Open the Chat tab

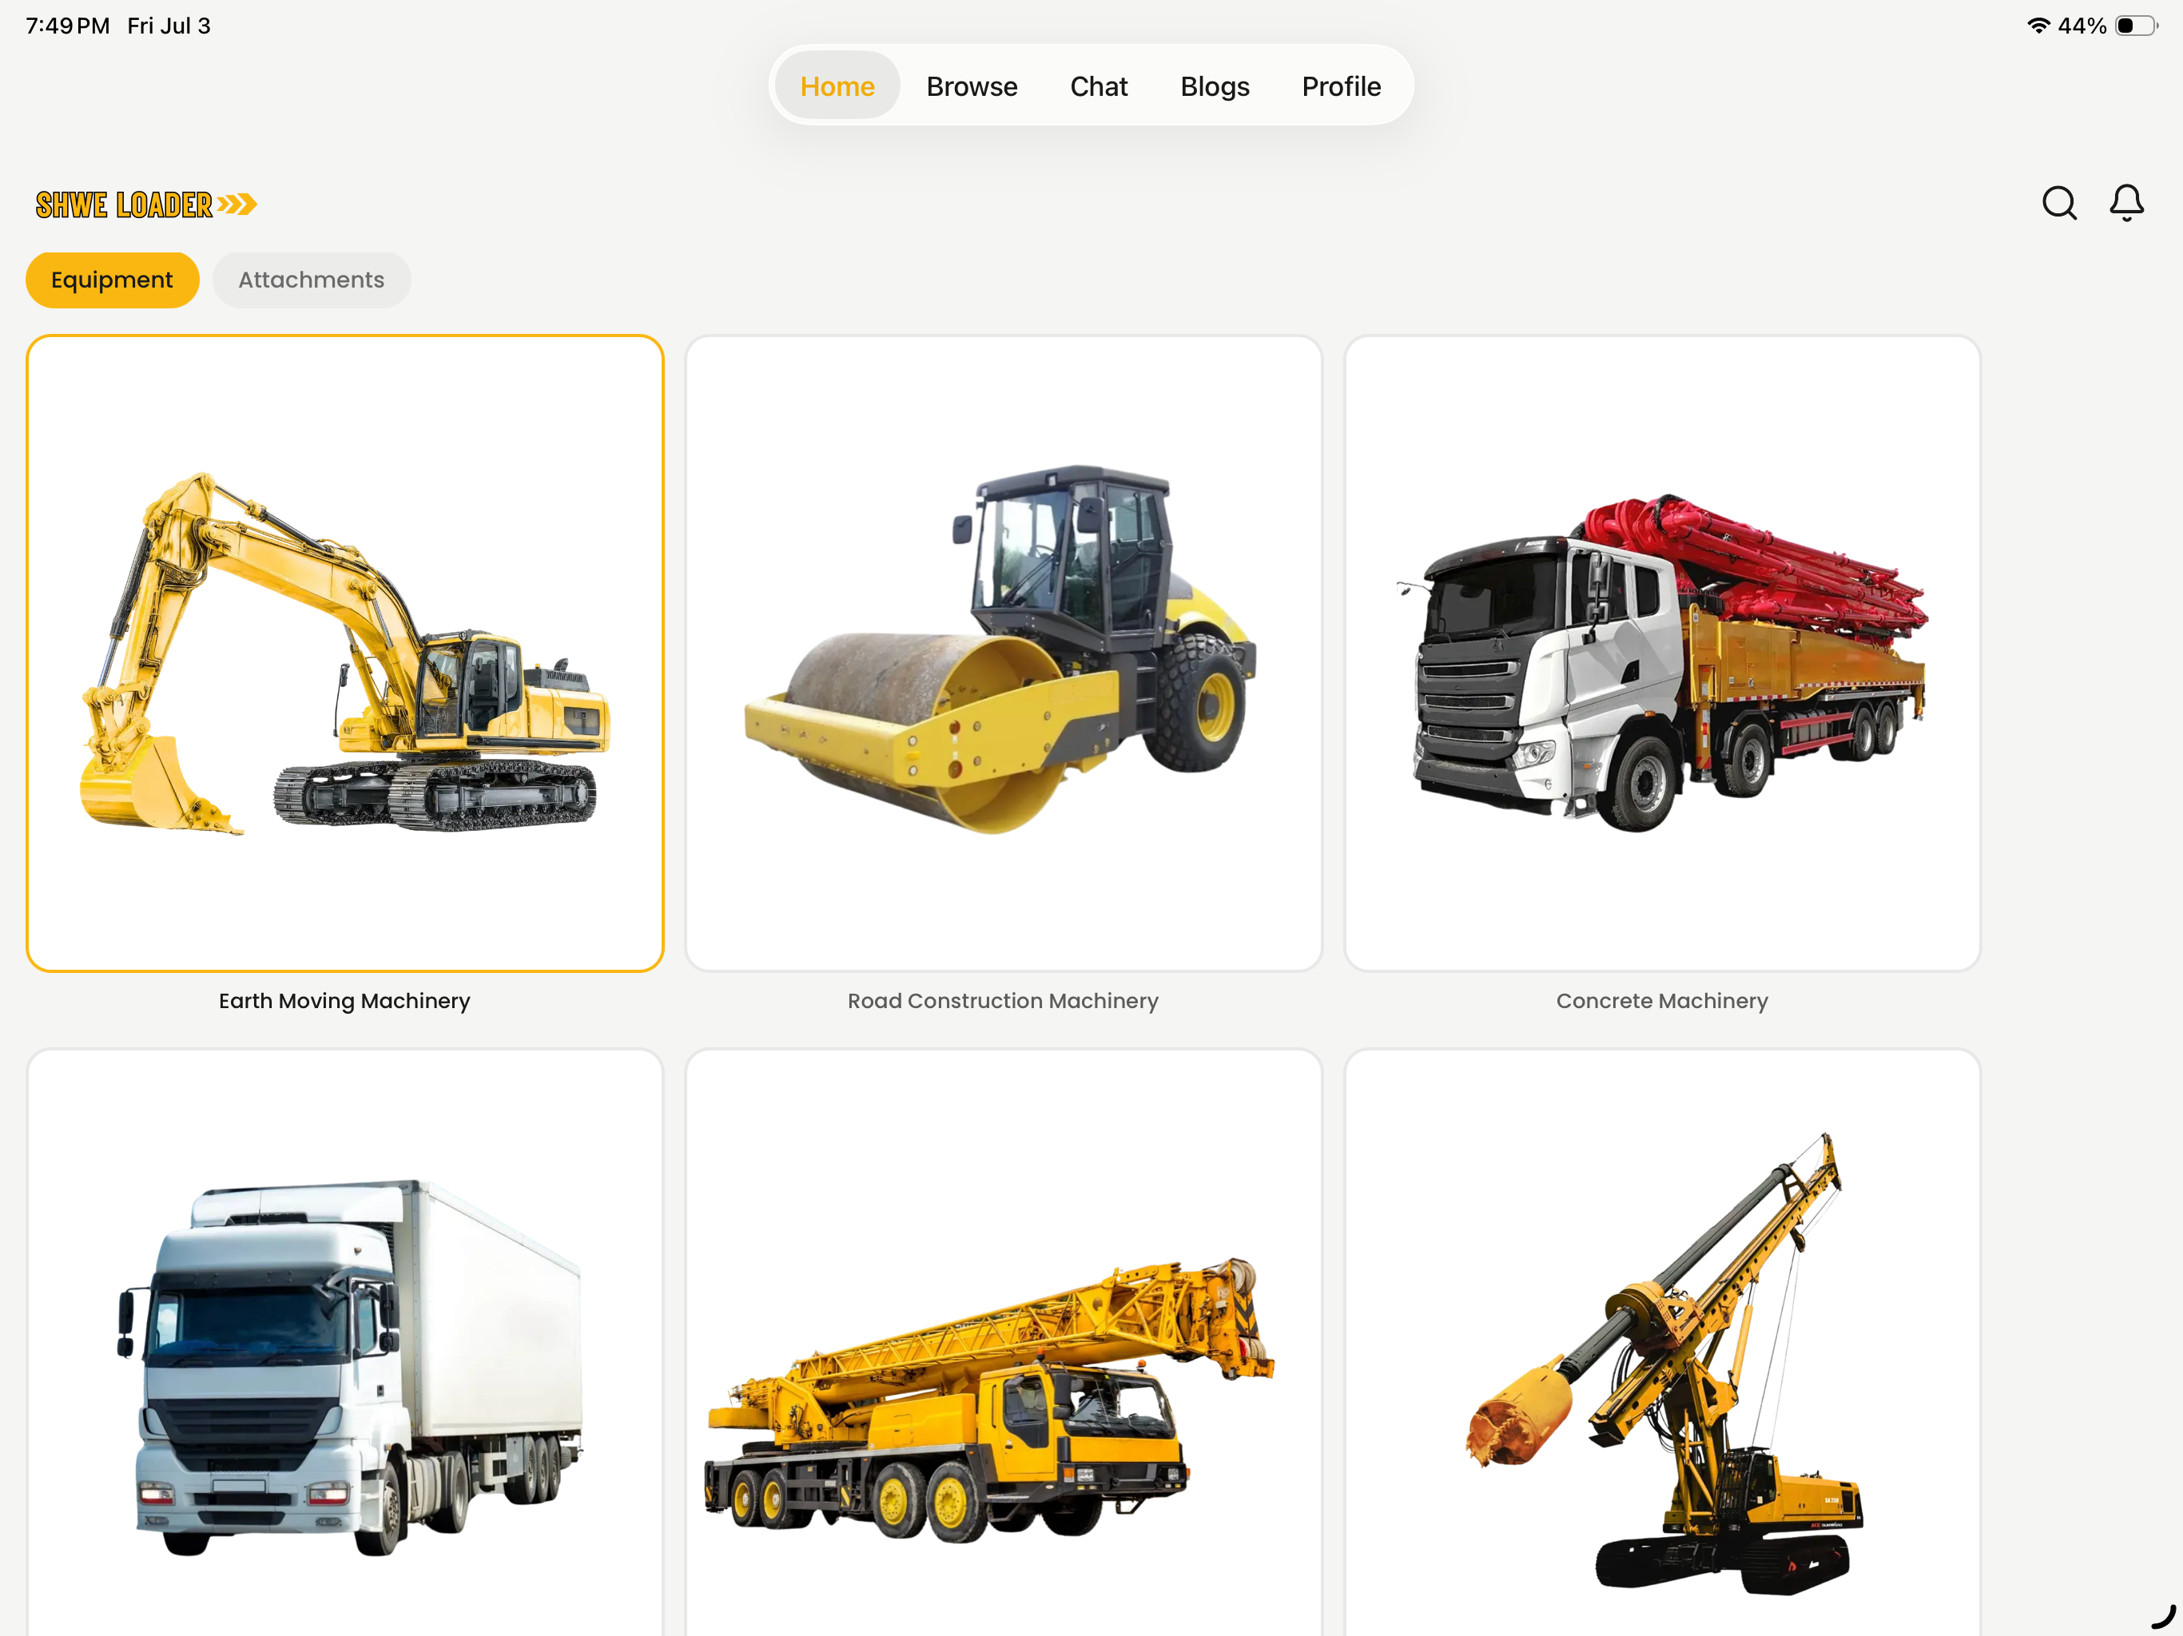coord(1099,85)
